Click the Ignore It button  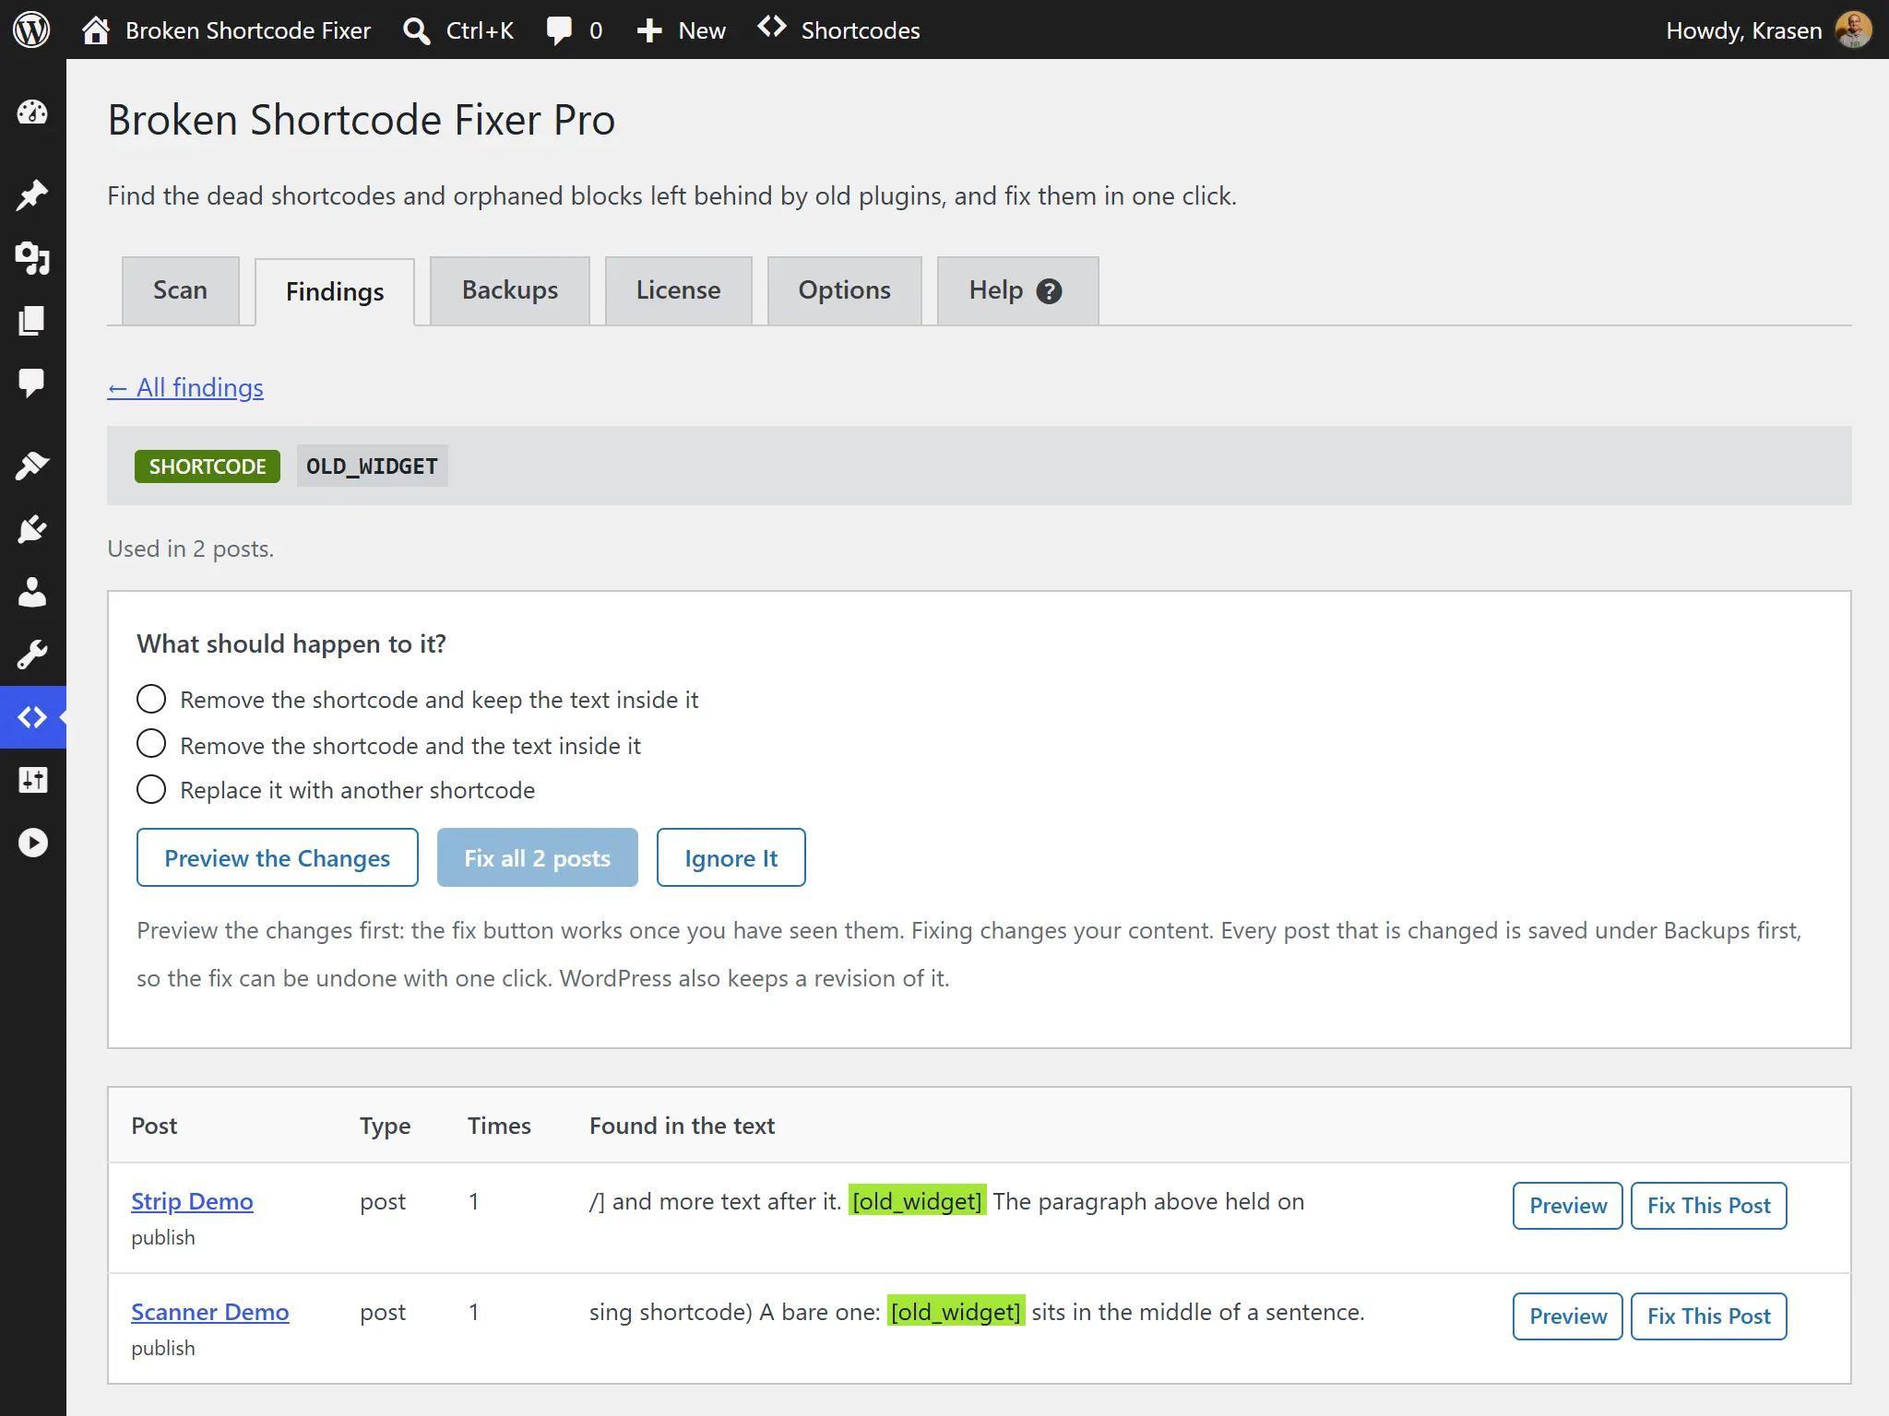pyautogui.click(x=731, y=857)
